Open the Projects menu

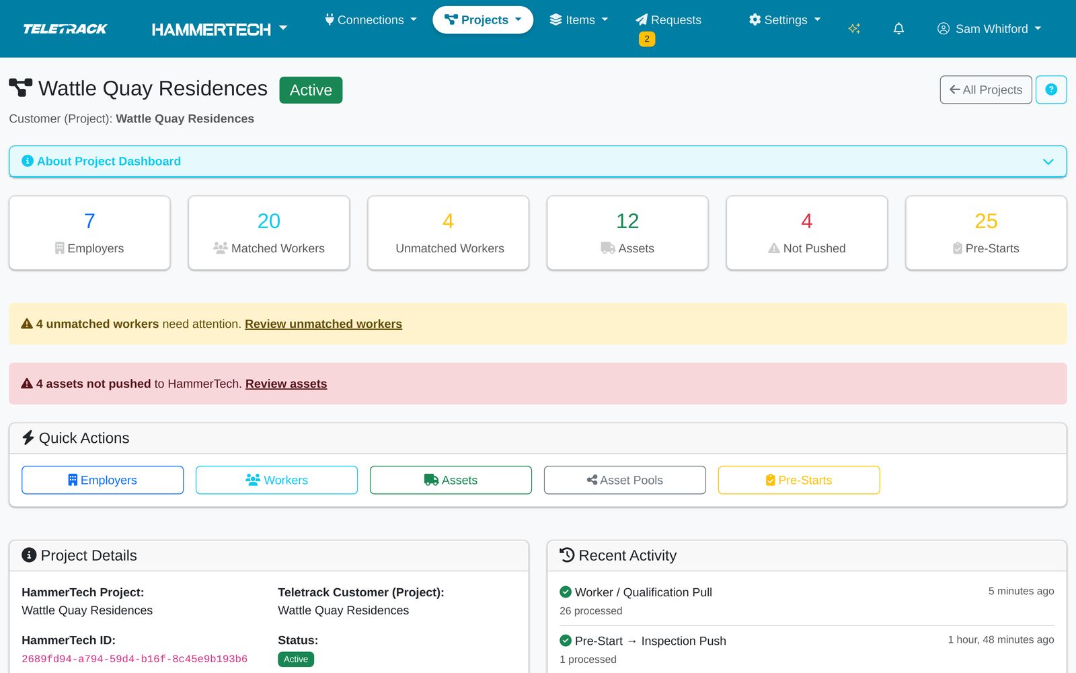(483, 20)
